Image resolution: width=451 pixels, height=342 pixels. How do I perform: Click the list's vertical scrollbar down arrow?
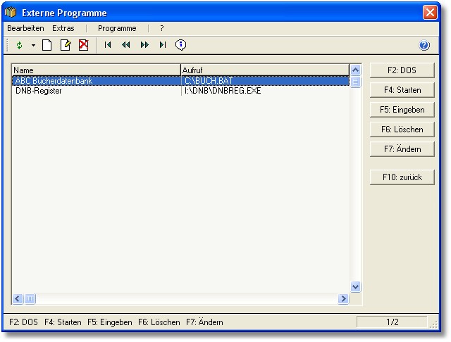[x=355, y=286]
